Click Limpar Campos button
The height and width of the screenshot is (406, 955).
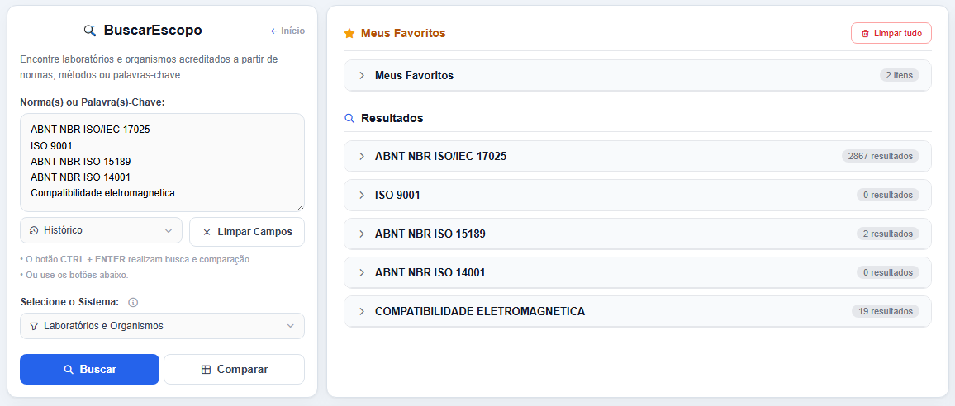pyautogui.click(x=247, y=232)
